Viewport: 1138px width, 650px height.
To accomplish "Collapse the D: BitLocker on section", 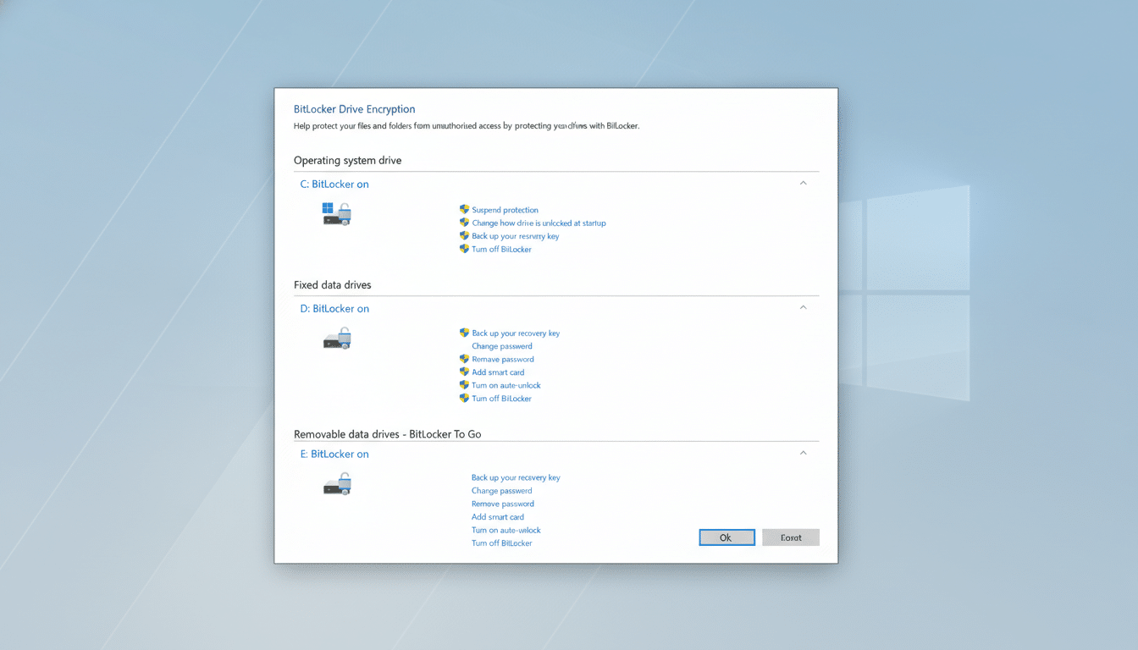I will coord(803,307).
